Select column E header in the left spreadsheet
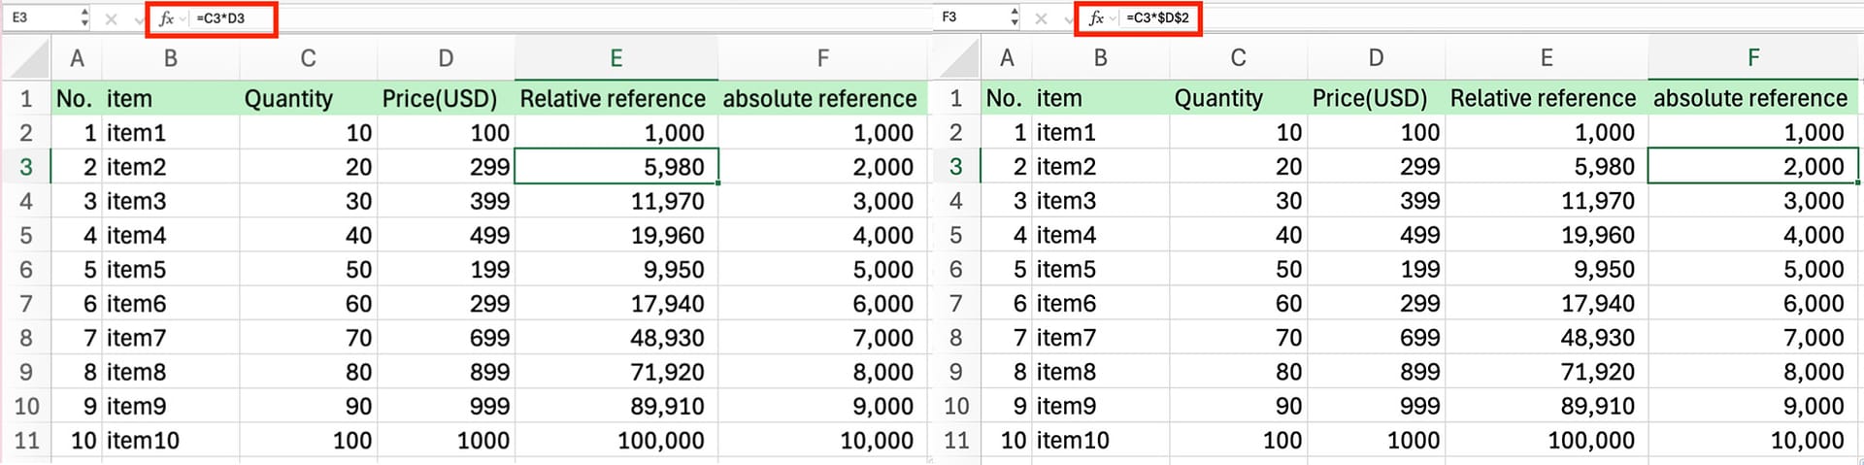 tap(616, 58)
